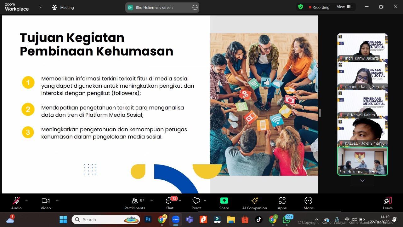Open the Chat panel

point(169,203)
